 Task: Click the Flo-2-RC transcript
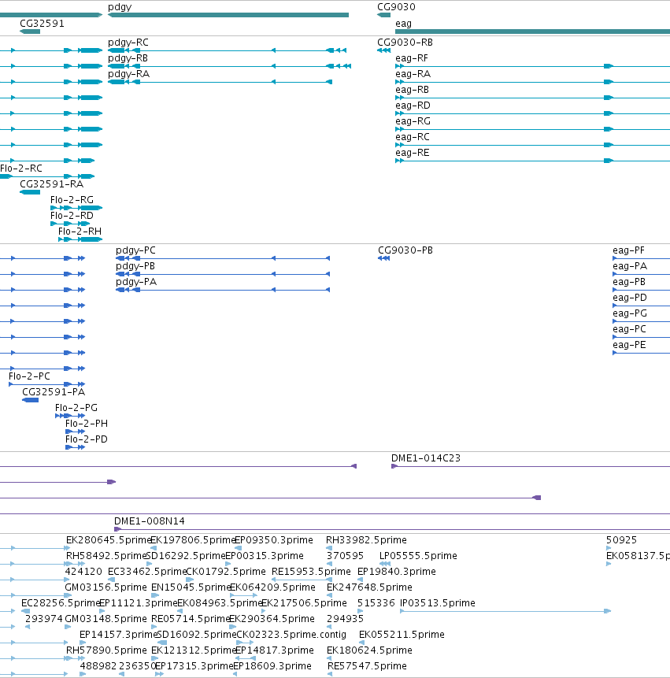click(47, 176)
